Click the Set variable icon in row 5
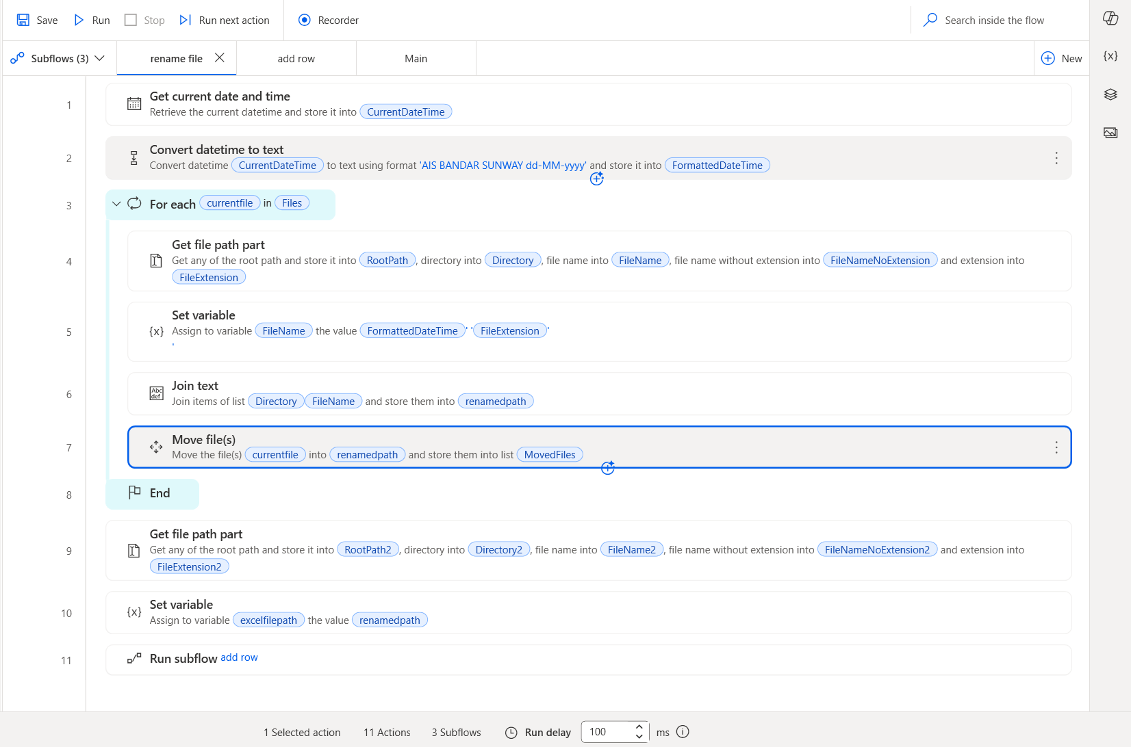This screenshot has height=747, width=1131. (x=156, y=331)
